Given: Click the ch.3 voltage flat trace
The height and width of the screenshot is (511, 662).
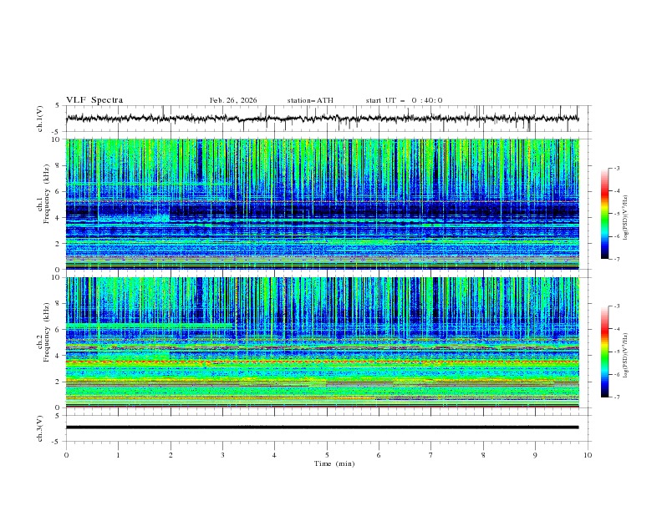Looking at the screenshot, I should click(323, 428).
